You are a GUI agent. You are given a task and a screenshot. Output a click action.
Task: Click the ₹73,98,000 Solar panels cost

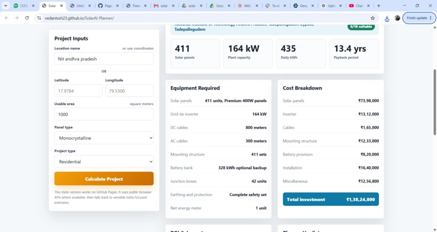[369, 101]
